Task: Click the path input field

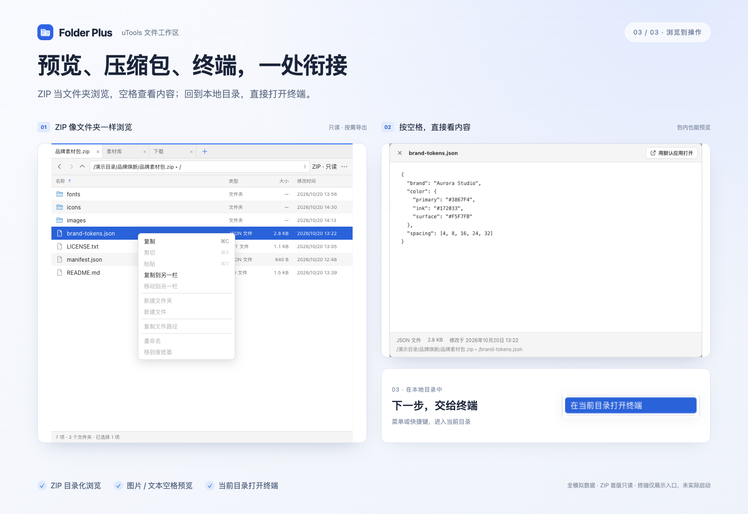Action: pyautogui.click(x=201, y=167)
